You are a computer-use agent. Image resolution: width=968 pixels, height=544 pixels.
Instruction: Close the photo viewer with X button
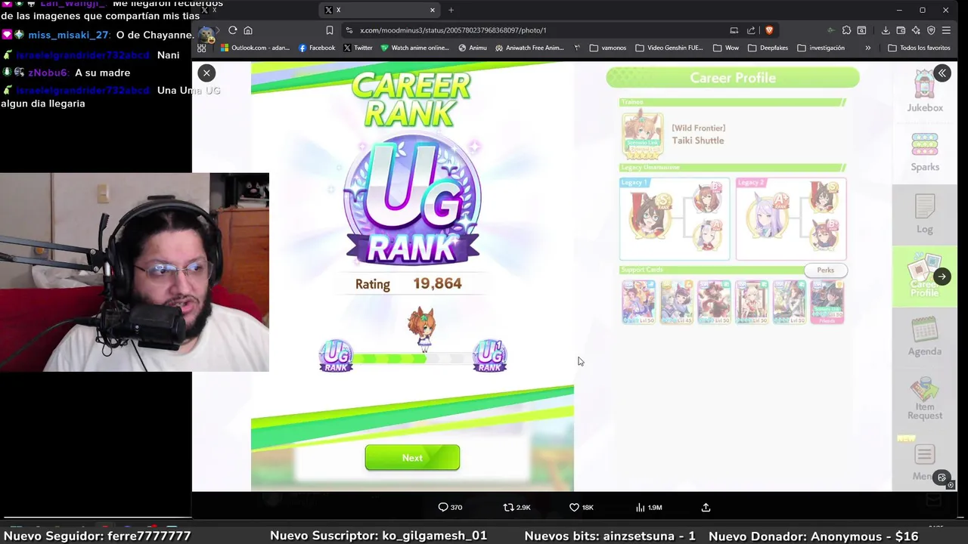click(206, 73)
